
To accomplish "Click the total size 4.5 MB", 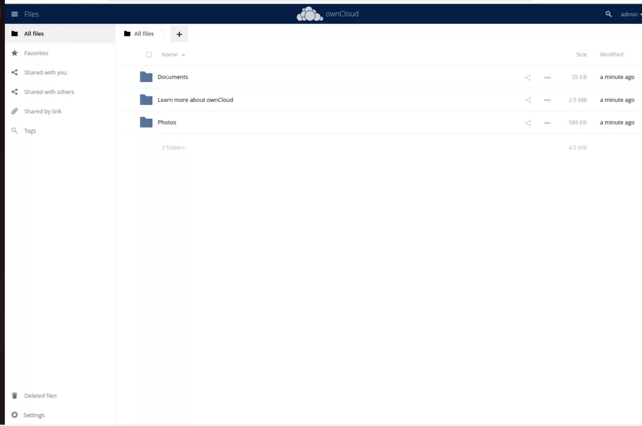I will [x=577, y=148].
